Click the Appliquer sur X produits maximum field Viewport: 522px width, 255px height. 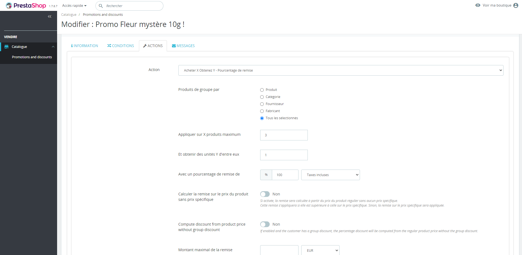pos(284,135)
